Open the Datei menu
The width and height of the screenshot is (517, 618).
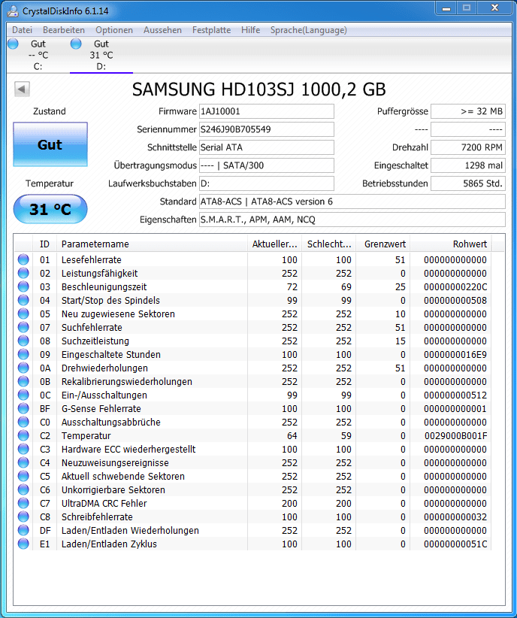tap(22, 30)
